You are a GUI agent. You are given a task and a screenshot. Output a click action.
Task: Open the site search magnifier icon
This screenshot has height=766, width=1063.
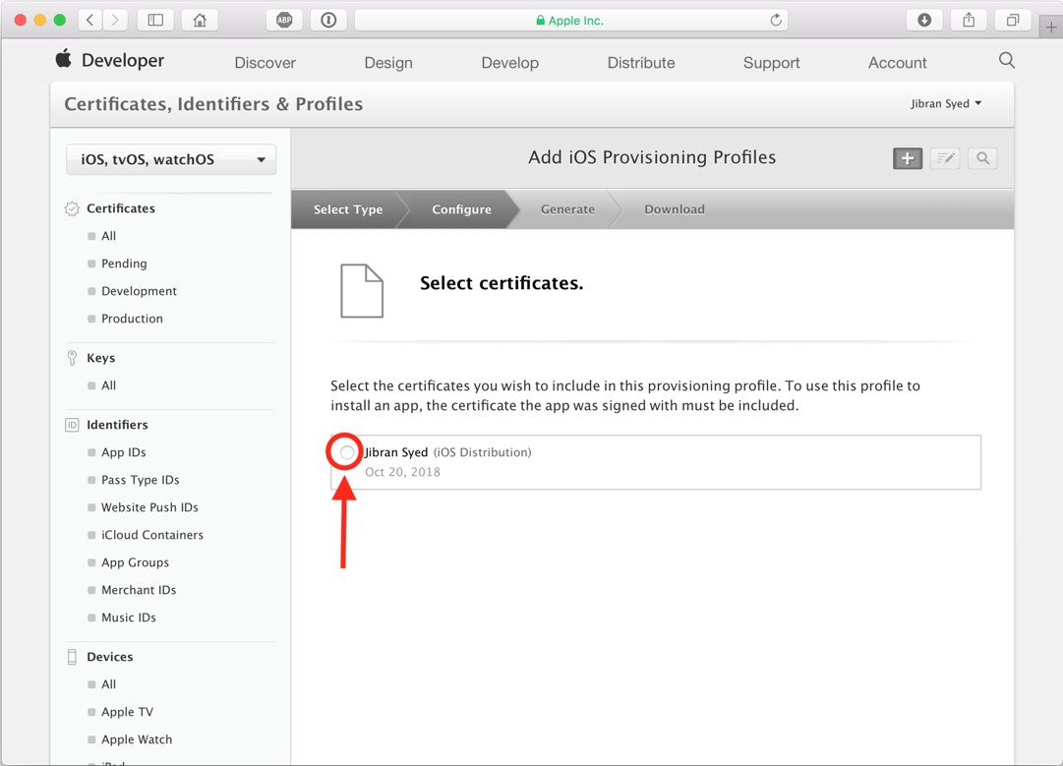point(1007,60)
